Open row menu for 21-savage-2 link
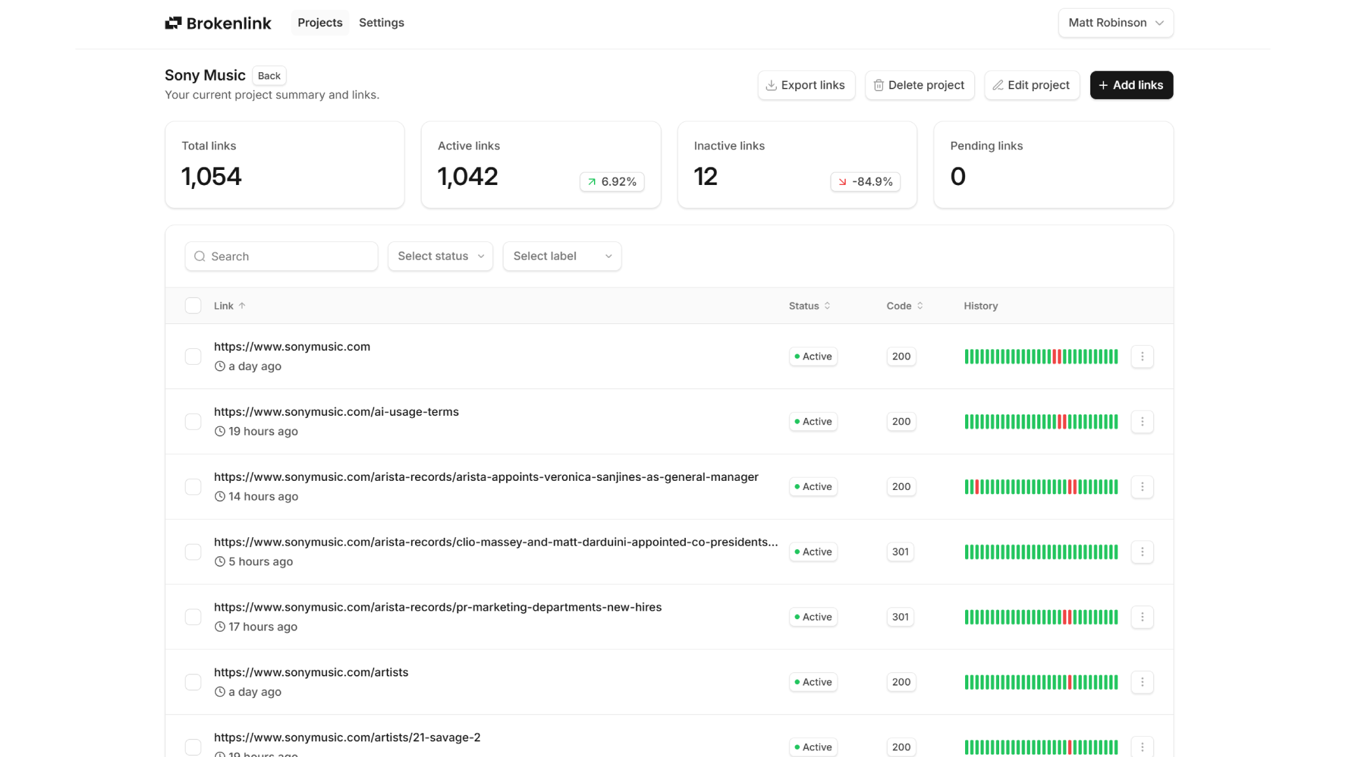Image resolution: width=1346 pixels, height=757 pixels. pos(1142,747)
